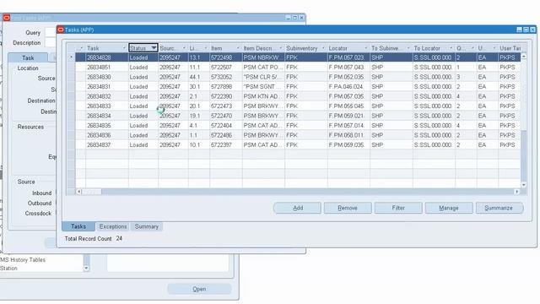This screenshot has height=304, width=540.
Task: Open the Locator column header arrow
Action: click(x=365, y=48)
